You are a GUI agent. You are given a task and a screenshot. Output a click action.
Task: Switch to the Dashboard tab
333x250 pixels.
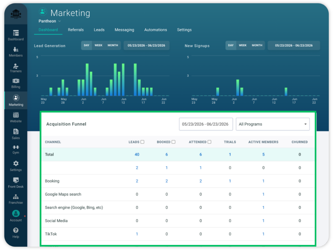point(48,30)
